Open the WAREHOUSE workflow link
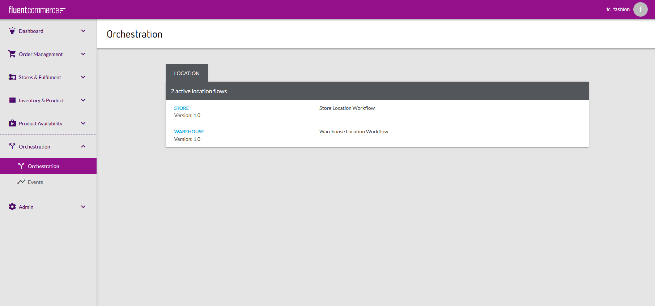This screenshot has height=306, width=655. pos(189,132)
